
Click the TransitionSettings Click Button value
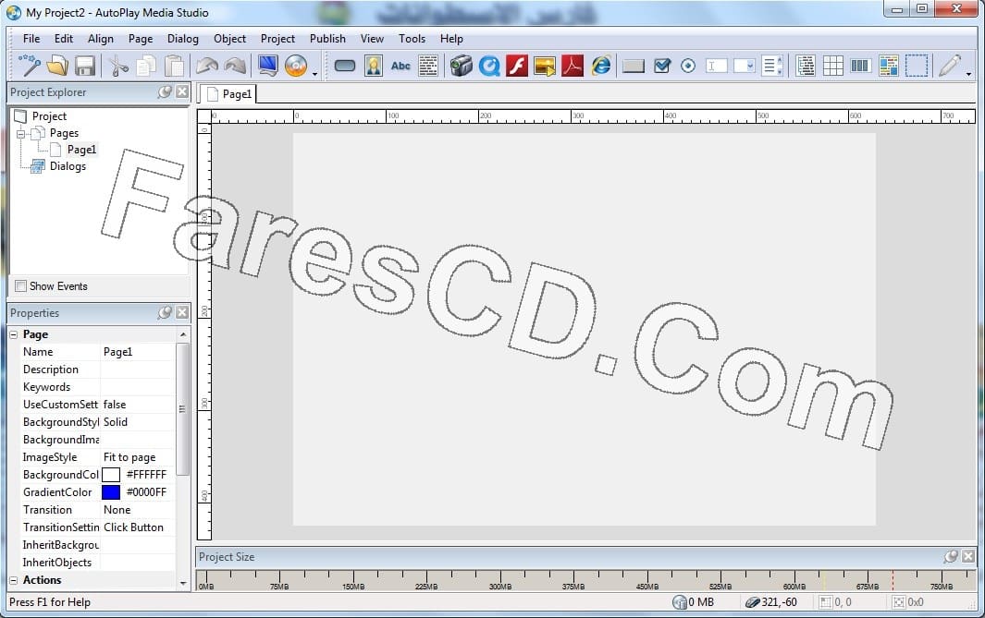click(138, 527)
